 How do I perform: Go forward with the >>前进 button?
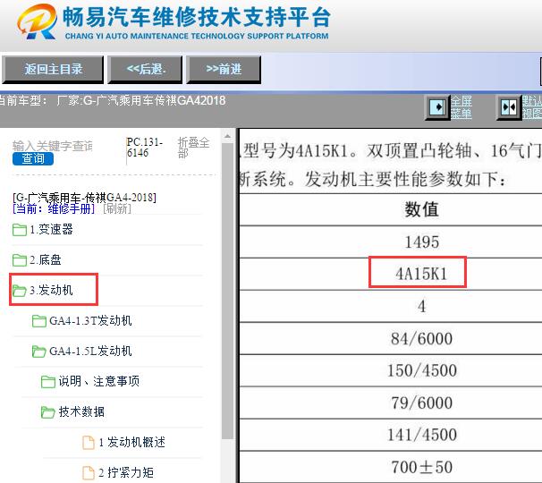pos(224,70)
